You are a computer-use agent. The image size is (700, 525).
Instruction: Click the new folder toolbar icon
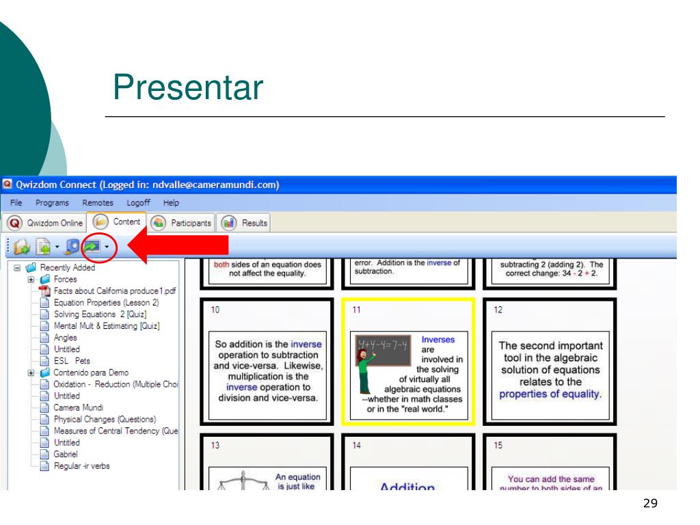click(21, 246)
